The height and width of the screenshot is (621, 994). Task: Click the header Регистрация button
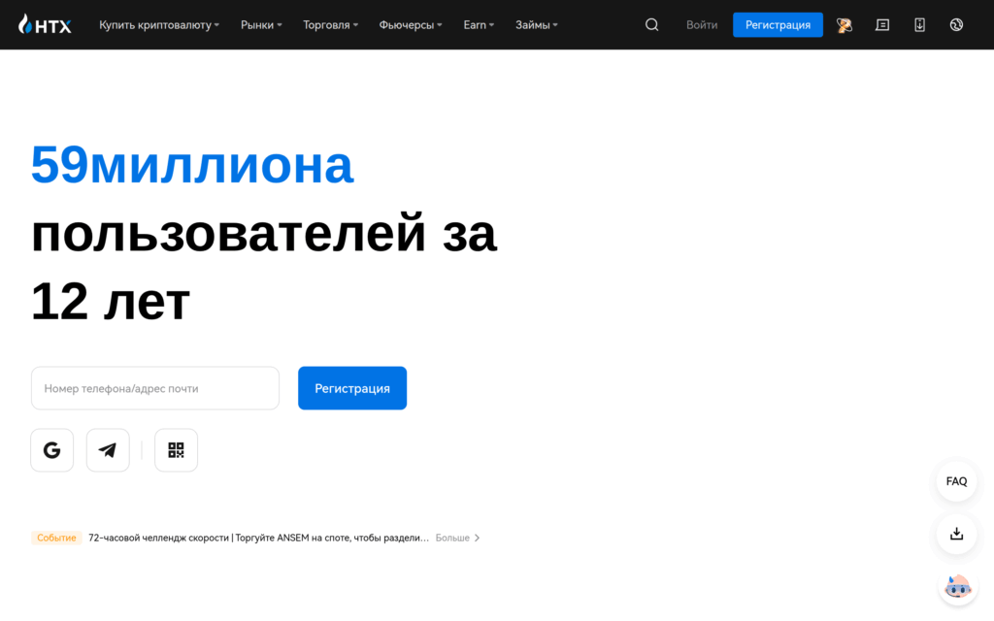pos(778,24)
